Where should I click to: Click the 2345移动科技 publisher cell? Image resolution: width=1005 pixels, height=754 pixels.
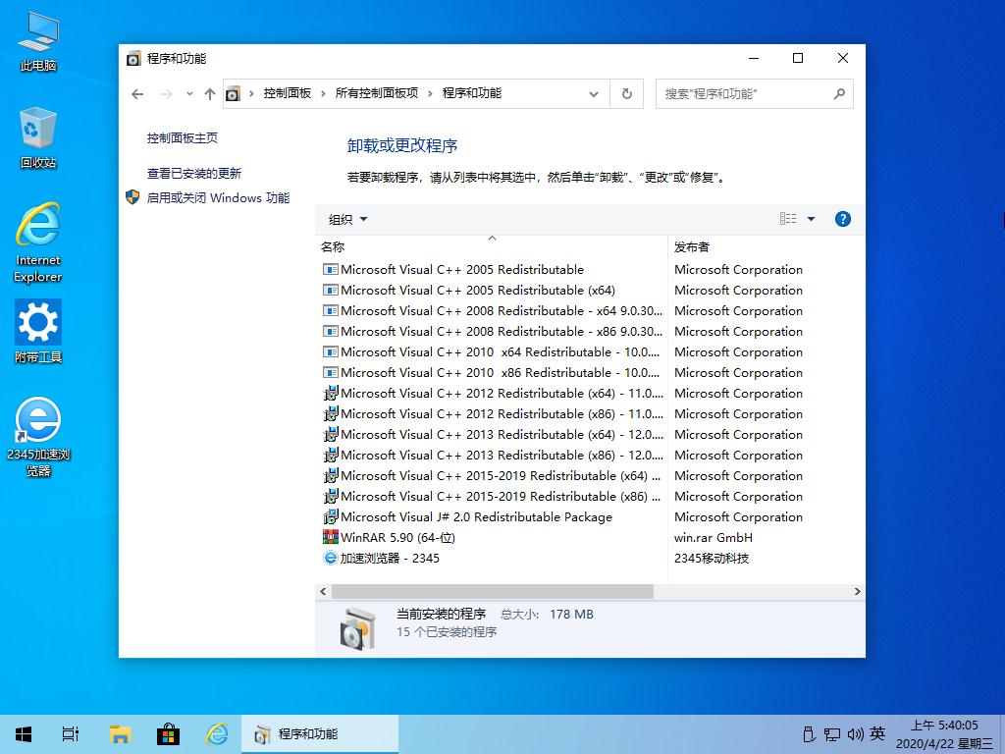tap(712, 558)
